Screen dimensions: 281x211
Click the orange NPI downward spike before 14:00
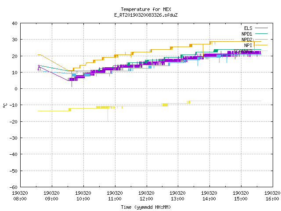tap(203, 51)
